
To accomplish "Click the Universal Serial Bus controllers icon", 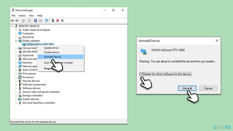I will coord(20,103).
